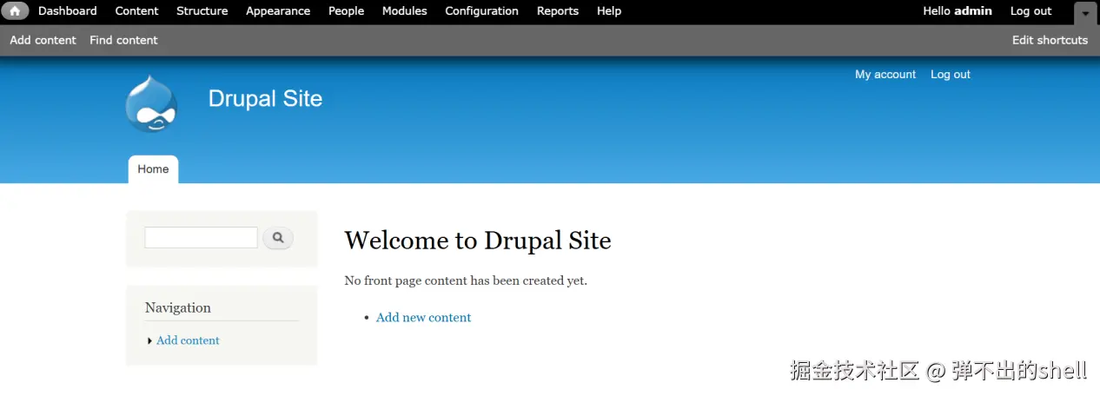Open the Reports menu
Viewport: 1100px width, 396px height.
[x=558, y=11]
